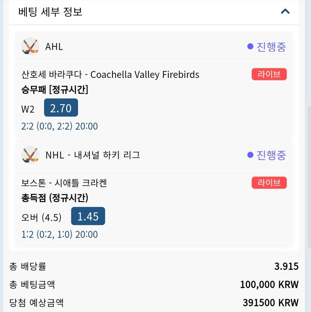Click the 베팅 세부 정보 header title

pyautogui.click(x=50, y=12)
